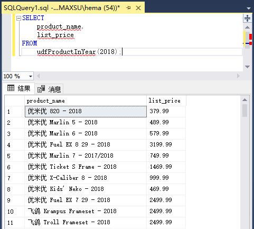Click editor scroll up arrow
This screenshot has height=229, width=254.
(x=247, y=28)
